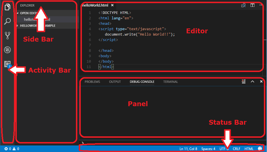Click Ln 11, Col 8 in status bar
The image size is (267, 152).
[188, 149]
